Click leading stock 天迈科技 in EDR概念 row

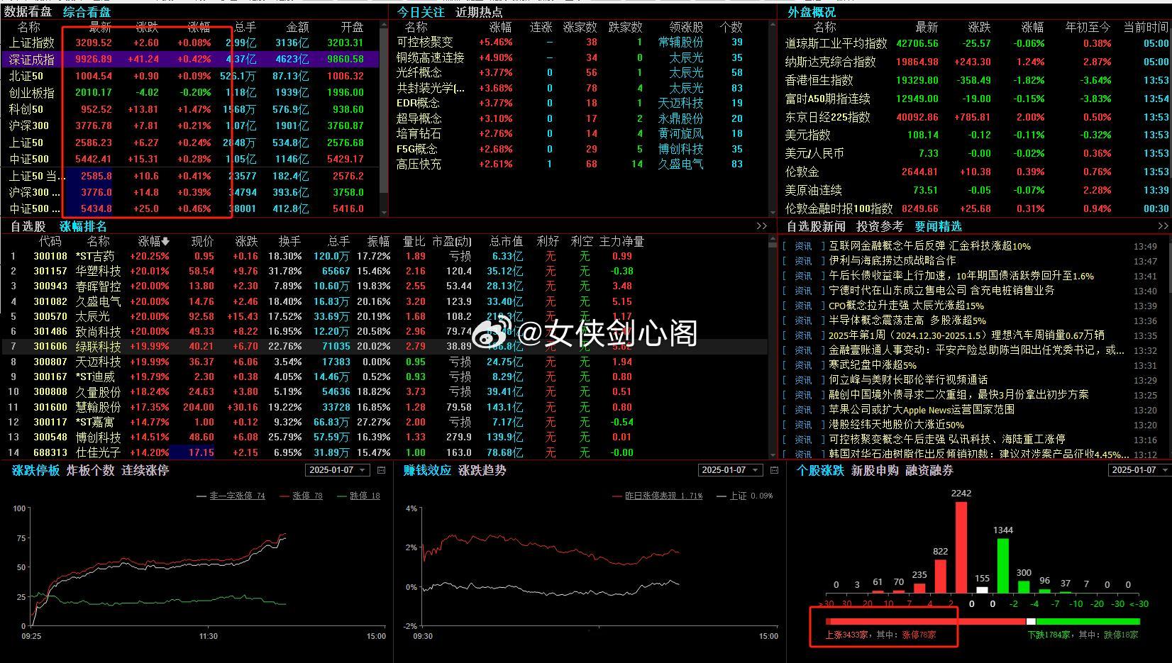[x=680, y=104]
